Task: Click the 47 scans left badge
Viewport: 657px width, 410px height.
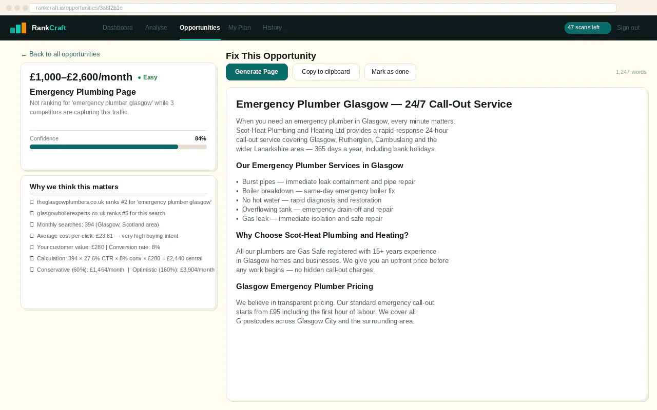Action: pyautogui.click(x=588, y=28)
